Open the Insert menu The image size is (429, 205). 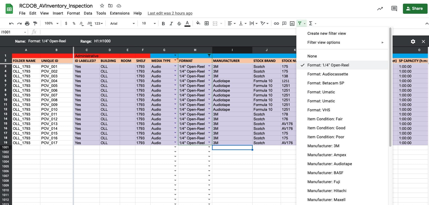tap(58, 13)
